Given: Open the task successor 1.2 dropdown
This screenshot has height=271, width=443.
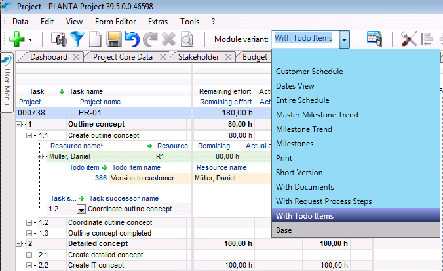Looking at the screenshot, I should tap(81, 209).
